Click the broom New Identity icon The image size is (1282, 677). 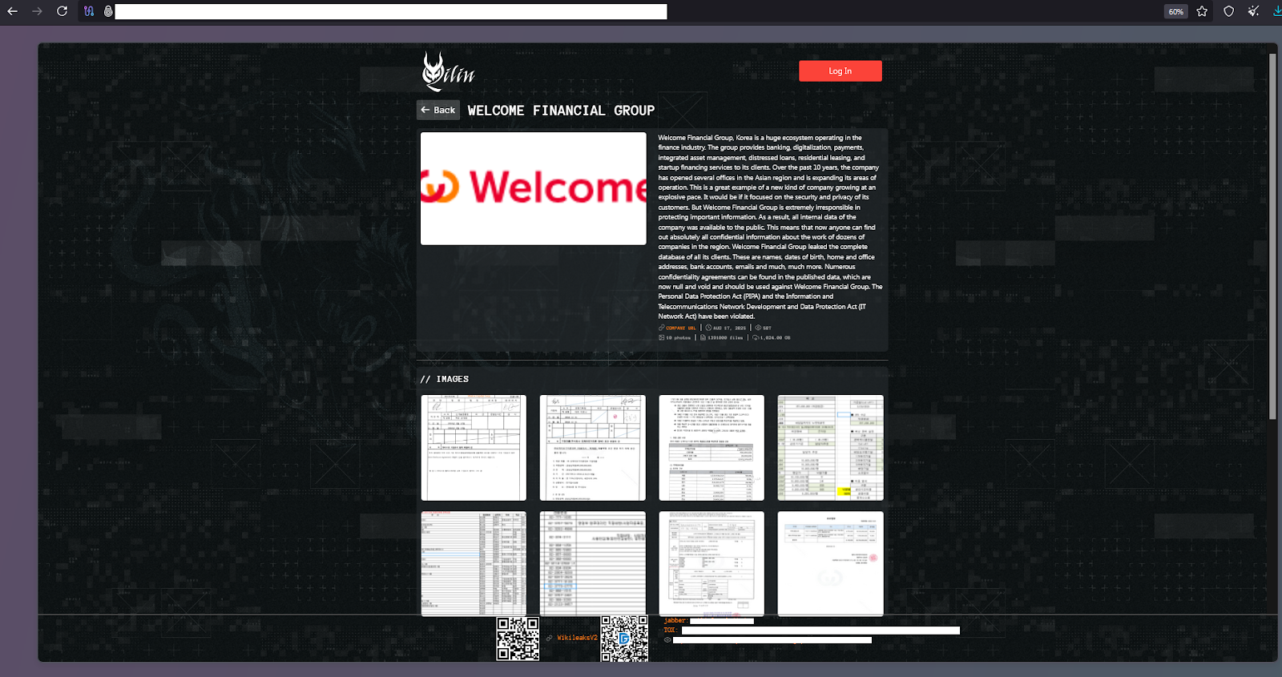click(1254, 11)
